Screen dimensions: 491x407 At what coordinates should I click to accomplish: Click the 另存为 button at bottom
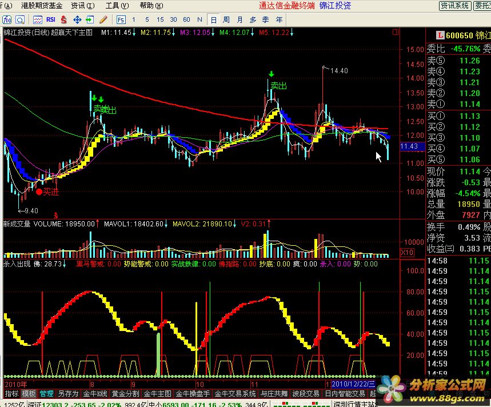(x=68, y=393)
